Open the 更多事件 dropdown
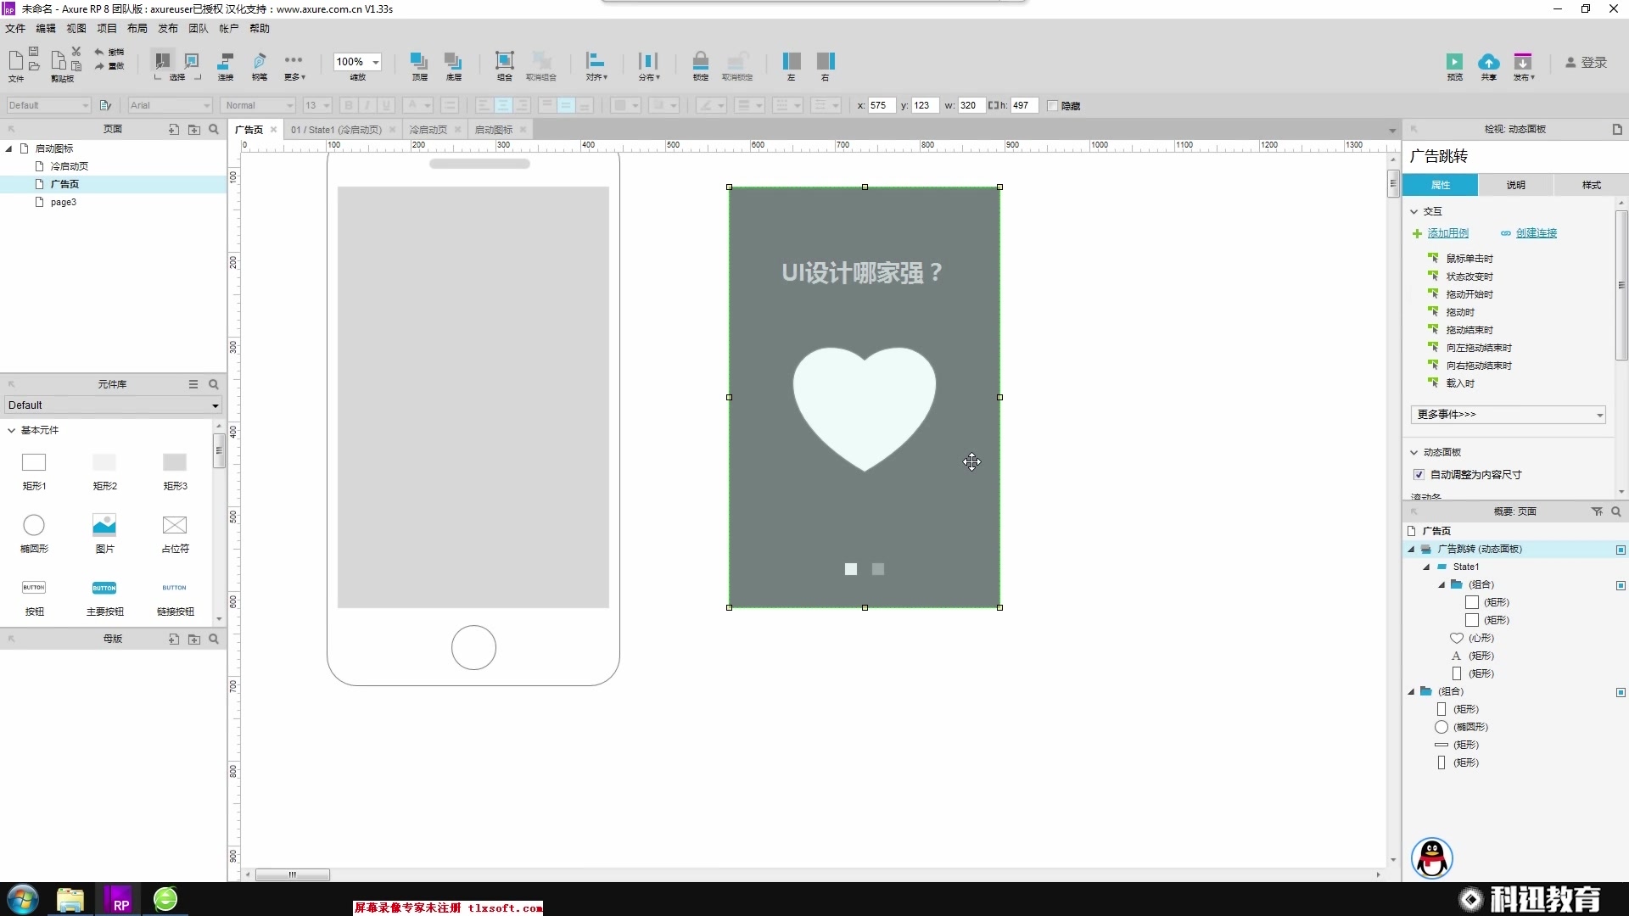This screenshot has width=1629, height=916. (1508, 415)
